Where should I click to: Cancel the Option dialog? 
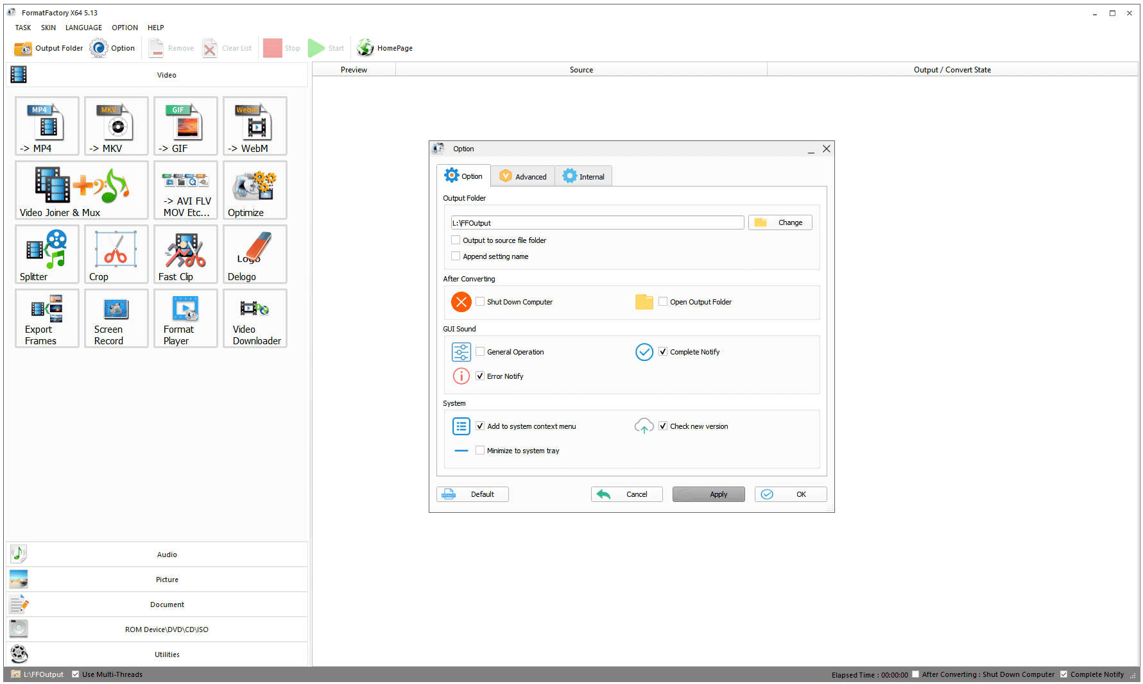[x=627, y=494]
